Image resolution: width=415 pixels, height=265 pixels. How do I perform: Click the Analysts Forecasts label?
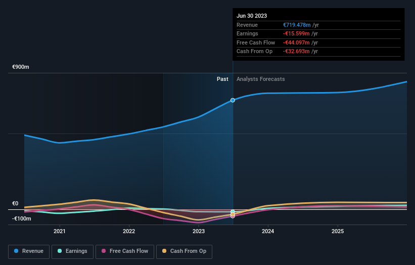(261, 79)
